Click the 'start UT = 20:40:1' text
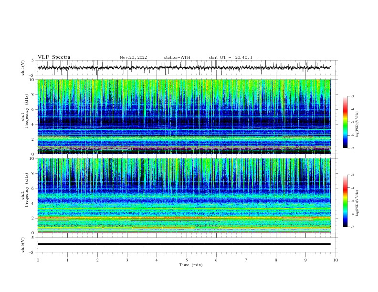The width and height of the screenshot is (378, 292). [231, 57]
